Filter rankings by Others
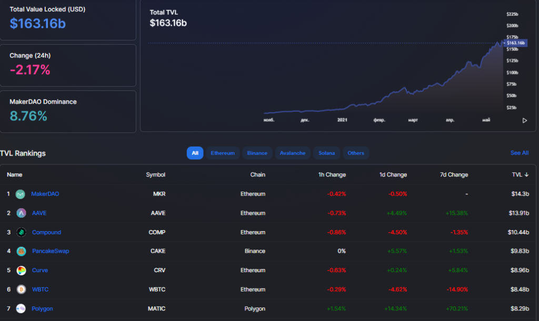The width and height of the screenshot is (539, 321). pos(356,153)
